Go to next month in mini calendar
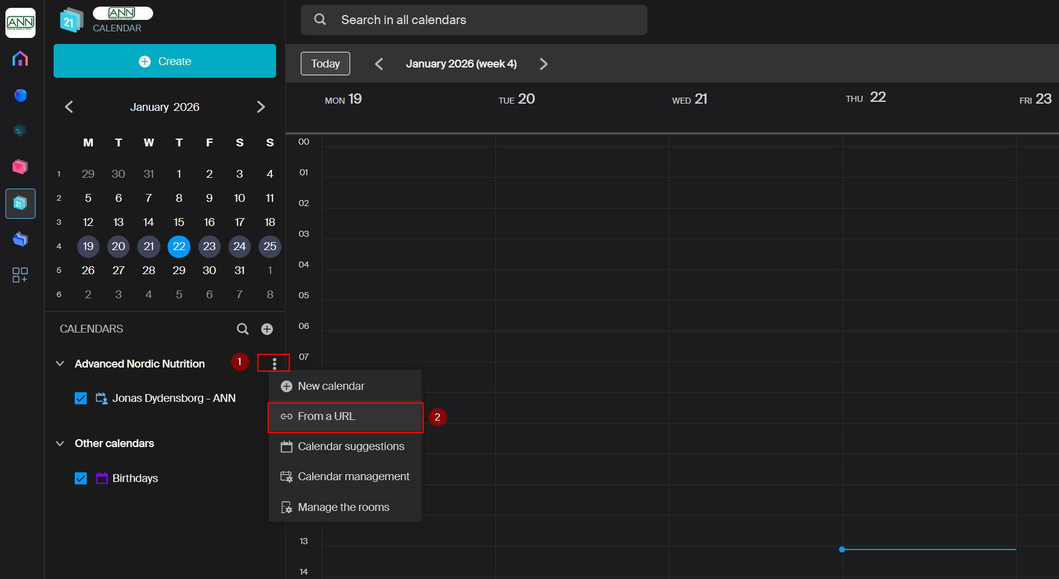This screenshot has height=579, width=1059. point(260,107)
